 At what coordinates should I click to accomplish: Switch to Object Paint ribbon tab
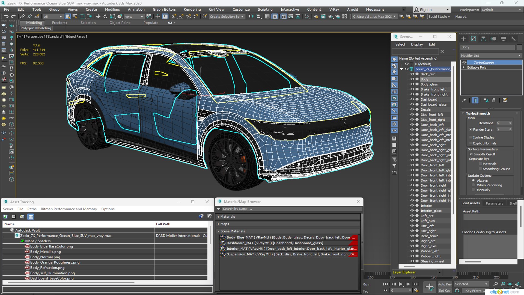point(120,23)
